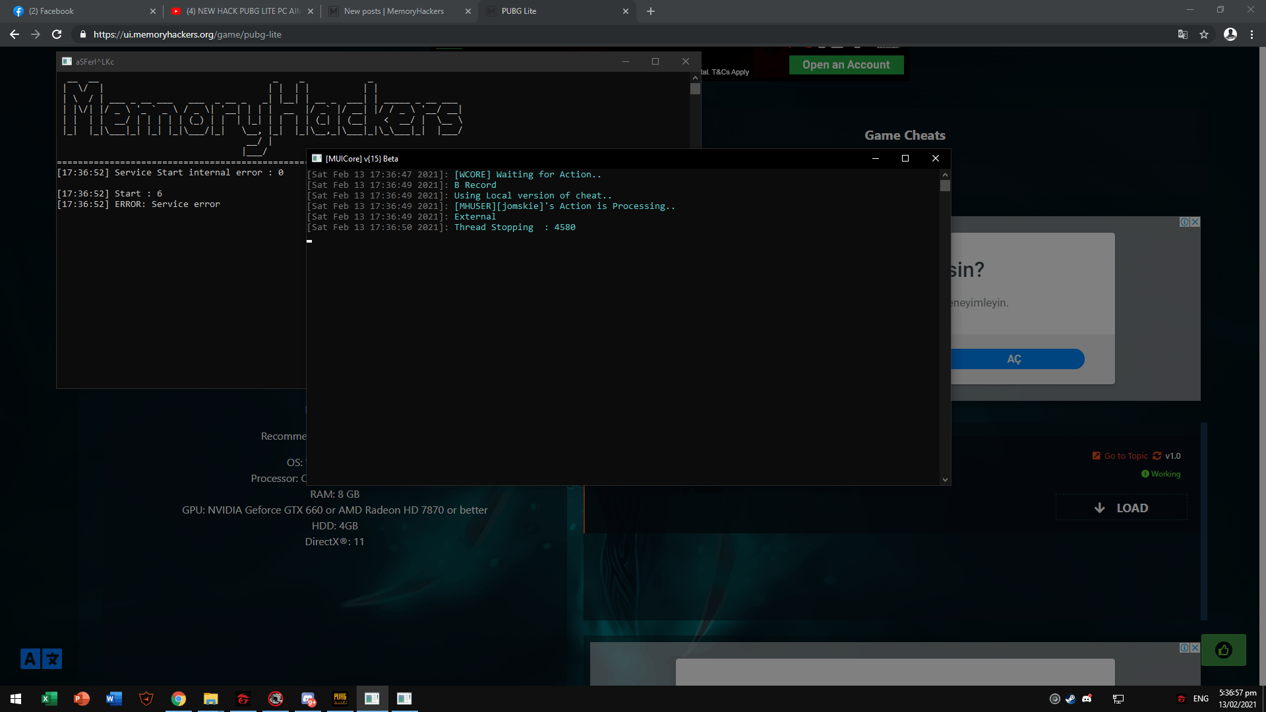This screenshot has width=1266, height=712.
Task: Click the Chrome forward arrow
Action: point(36,34)
